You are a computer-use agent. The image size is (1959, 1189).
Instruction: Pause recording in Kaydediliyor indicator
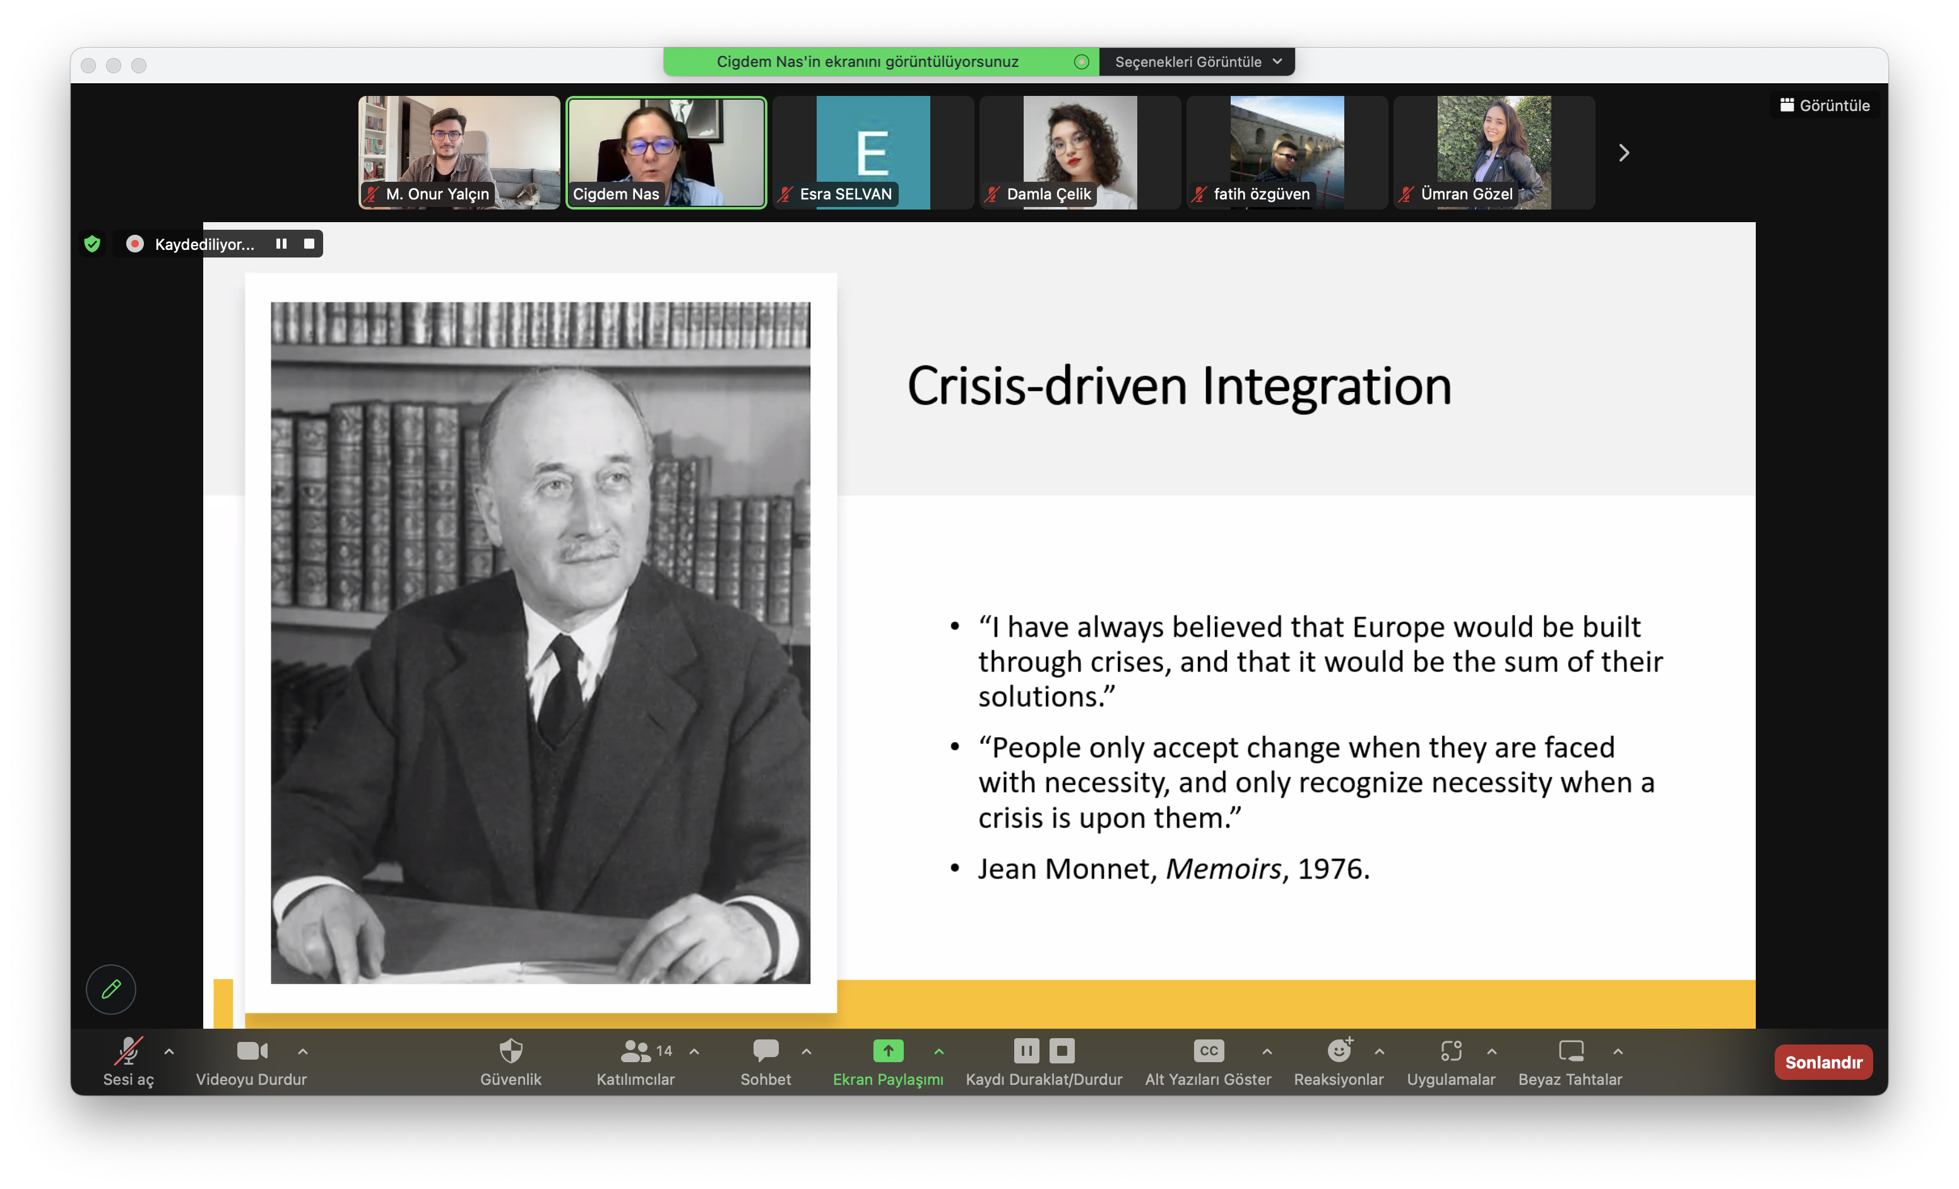[281, 244]
